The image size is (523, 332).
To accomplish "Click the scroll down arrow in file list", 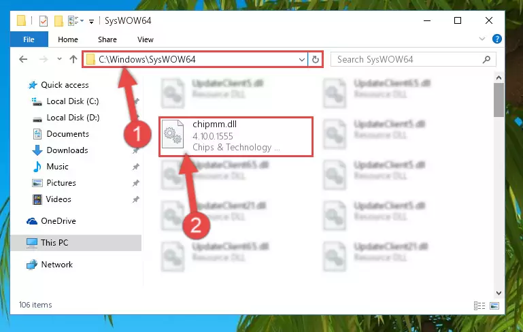I will pyautogui.click(x=499, y=293).
